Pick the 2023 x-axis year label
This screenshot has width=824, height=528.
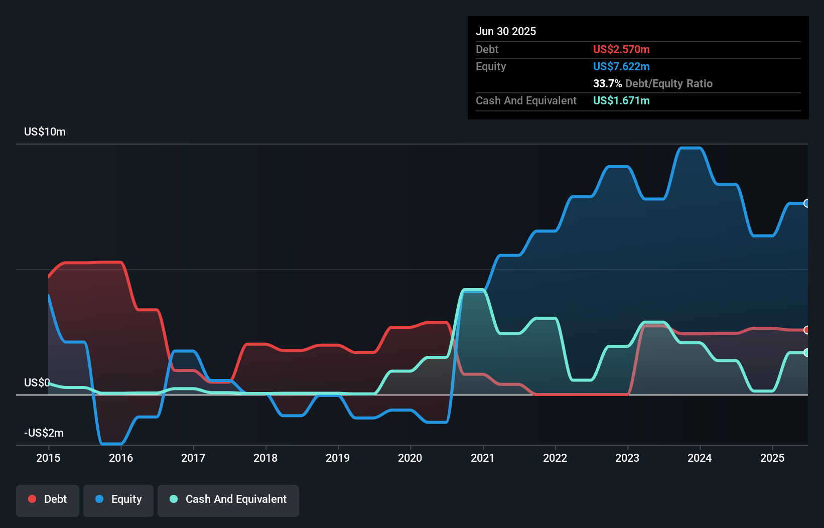click(x=627, y=458)
